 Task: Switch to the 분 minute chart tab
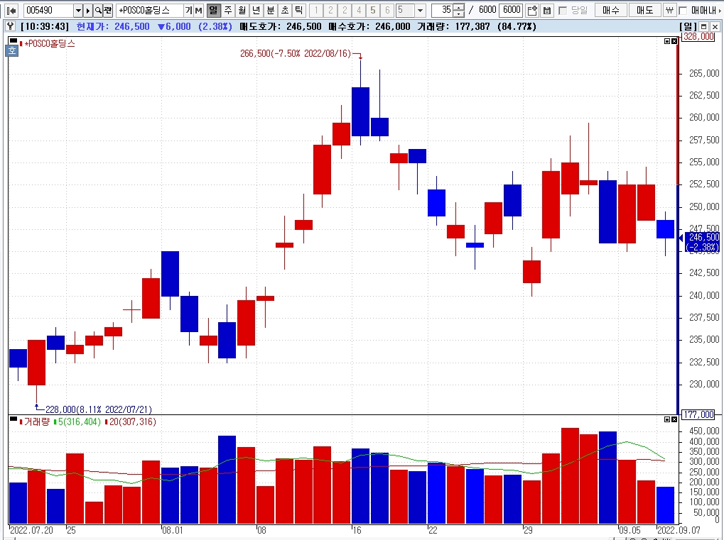click(x=271, y=10)
